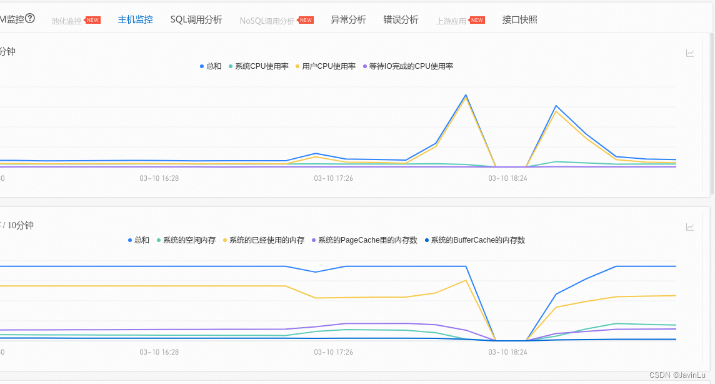Toggle the 等待IO完成的CPU使用率 legend item
715x384 pixels.
click(406, 66)
